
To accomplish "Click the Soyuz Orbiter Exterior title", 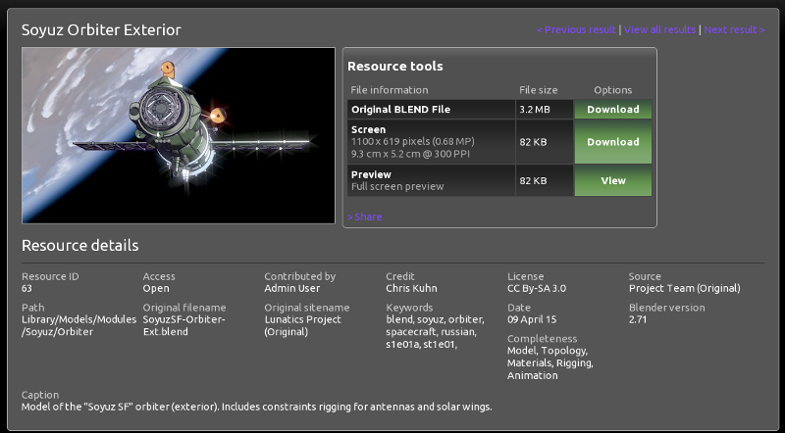I will pyautogui.click(x=101, y=29).
